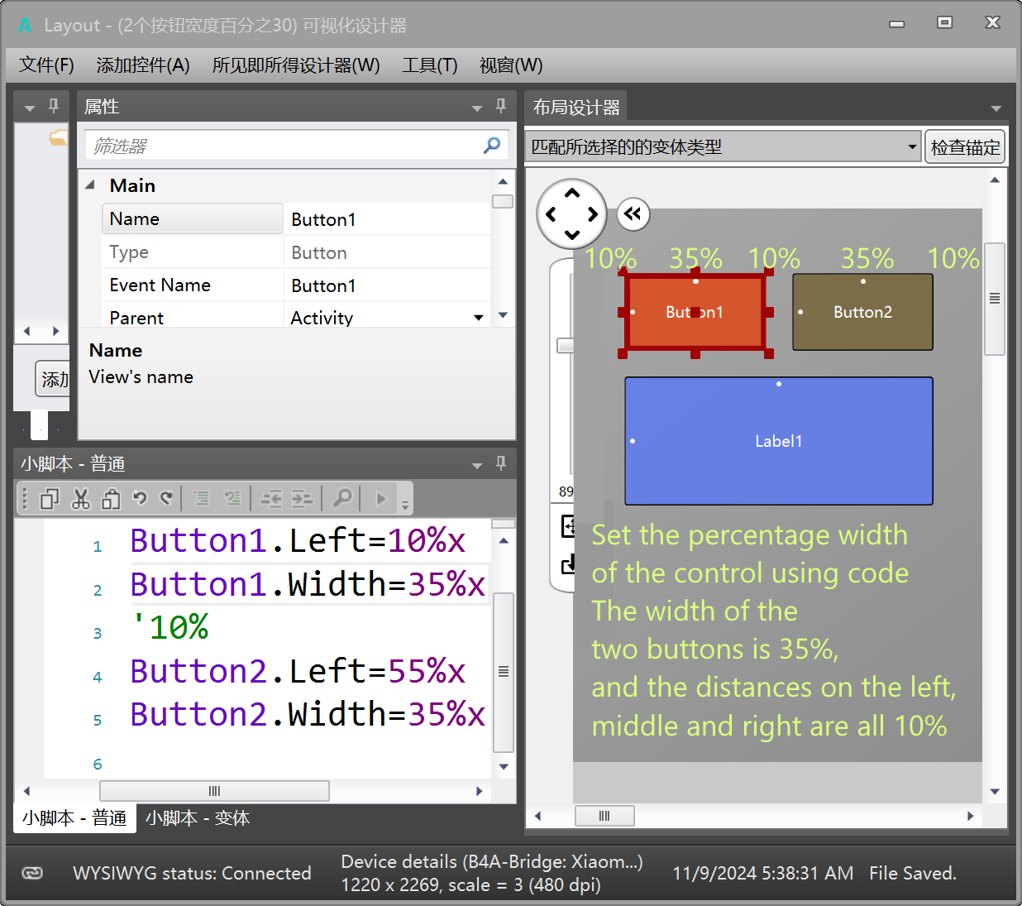
Task: Switch to 小脚本 - 变体 tab
Action: tap(198, 818)
